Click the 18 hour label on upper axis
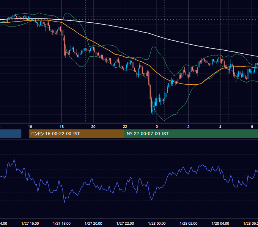This screenshot has height=227, width=258. click(x=62, y=127)
